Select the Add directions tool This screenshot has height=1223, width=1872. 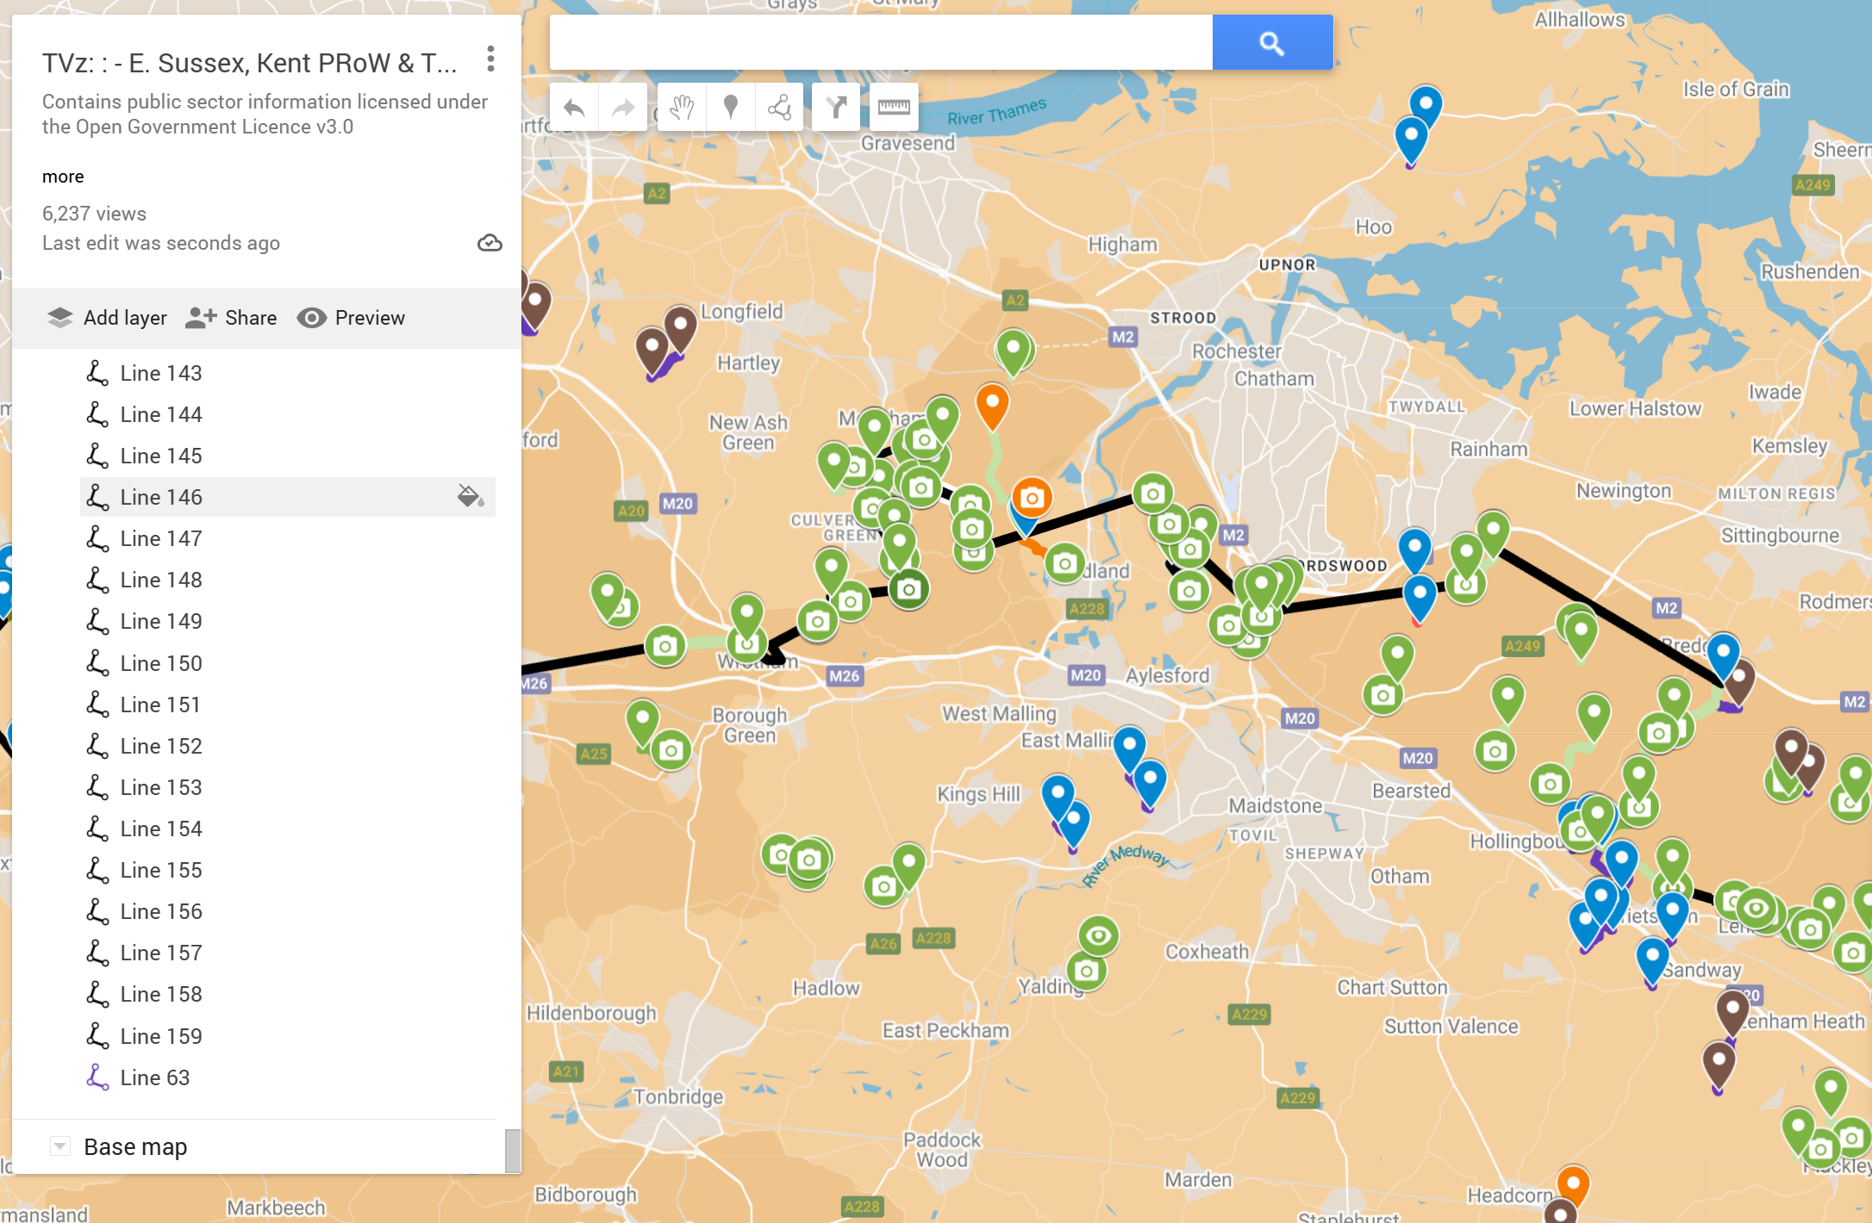pyautogui.click(x=836, y=108)
